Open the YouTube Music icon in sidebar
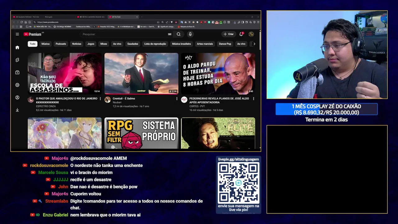 [x=17, y=85]
